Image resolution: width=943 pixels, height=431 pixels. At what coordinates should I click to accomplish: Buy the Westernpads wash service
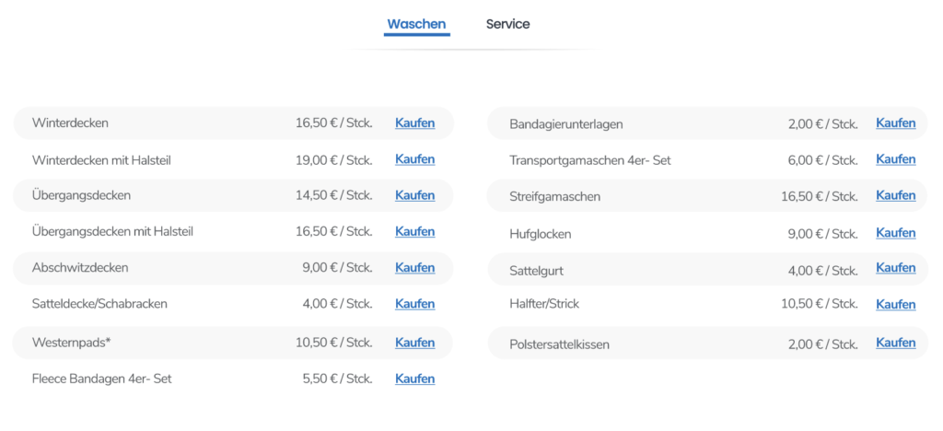pos(414,343)
